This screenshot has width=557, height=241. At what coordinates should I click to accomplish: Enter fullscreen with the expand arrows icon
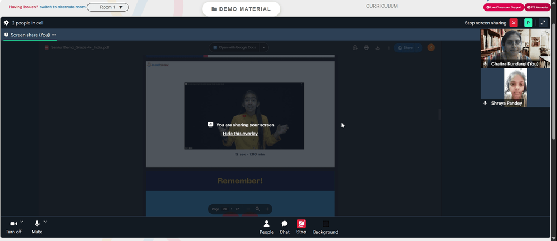[543, 23]
